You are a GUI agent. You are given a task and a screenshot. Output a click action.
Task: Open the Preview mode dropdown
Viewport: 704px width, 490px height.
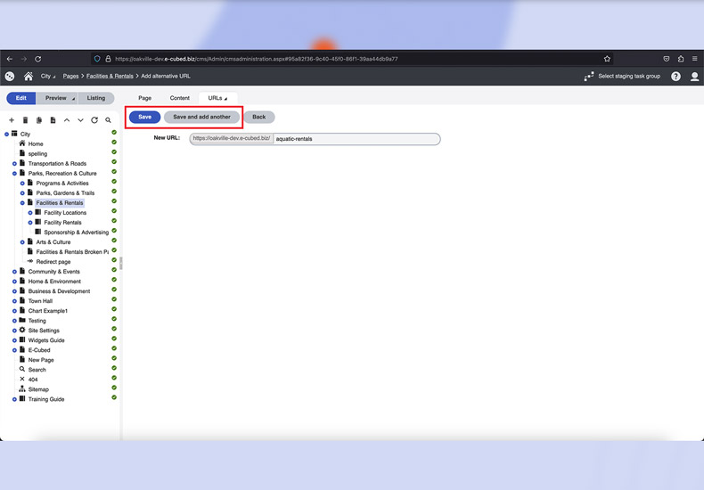pyautogui.click(x=59, y=98)
